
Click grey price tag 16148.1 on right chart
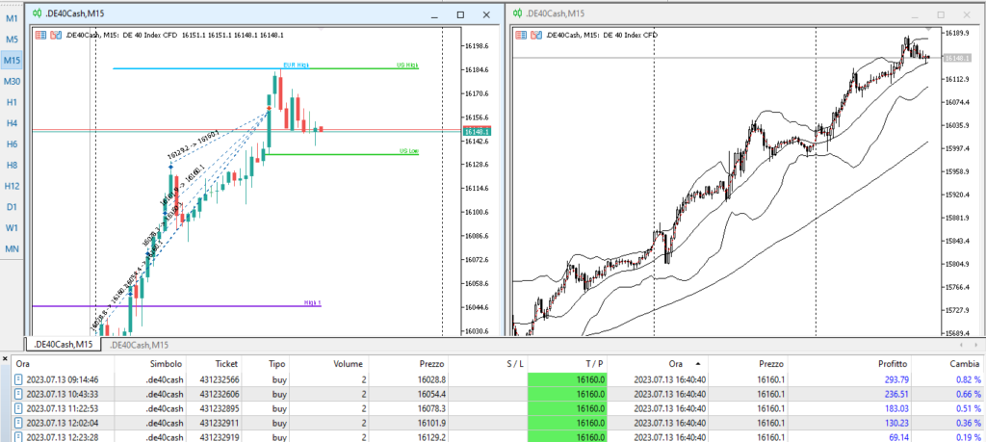point(955,58)
